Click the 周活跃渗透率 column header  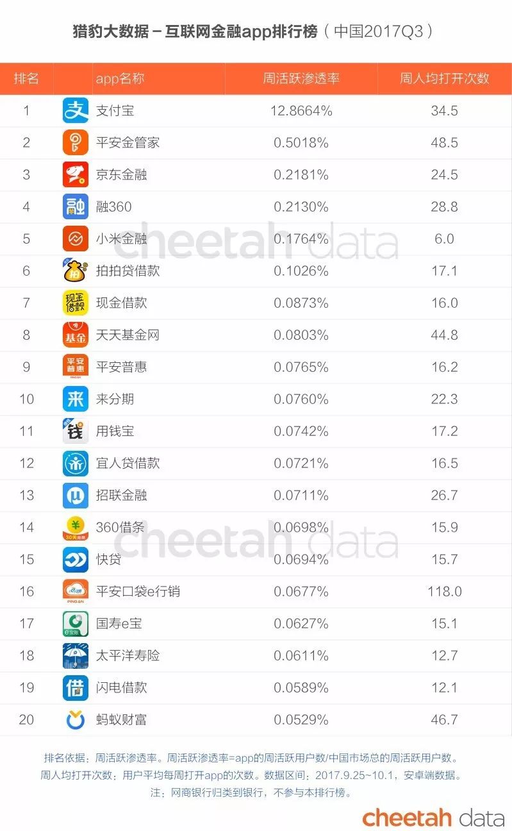click(301, 78)
